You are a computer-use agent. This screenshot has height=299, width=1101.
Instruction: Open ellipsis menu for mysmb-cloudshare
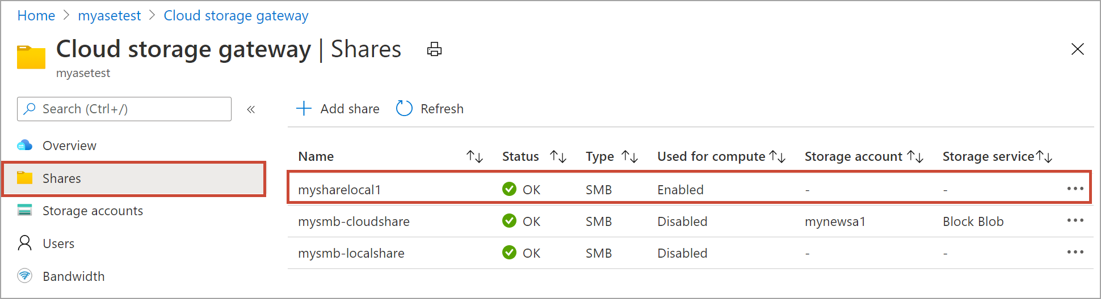click(x=1075, y=221)
